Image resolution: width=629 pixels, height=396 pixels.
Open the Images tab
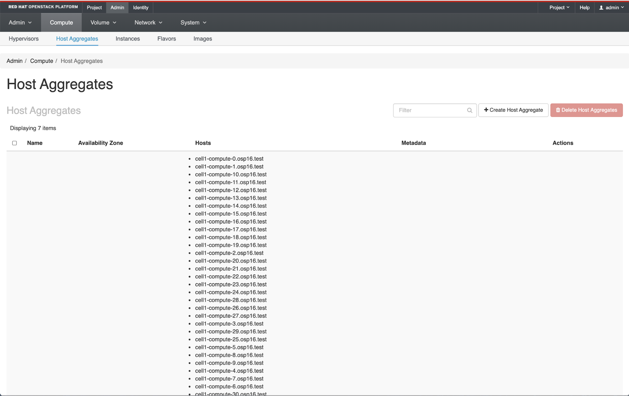pos(203,39)
